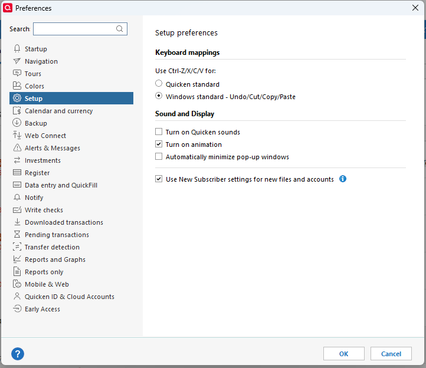Click the Backup download icon
The width and height of the screenshot is (426, 368).
17,123
